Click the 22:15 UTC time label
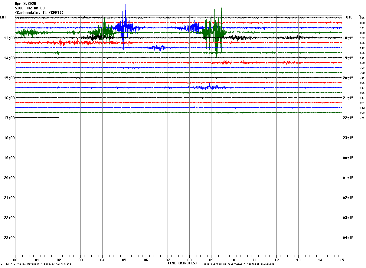Image resolution: width=366 pixels, height=268 pixels. point(348,118)
